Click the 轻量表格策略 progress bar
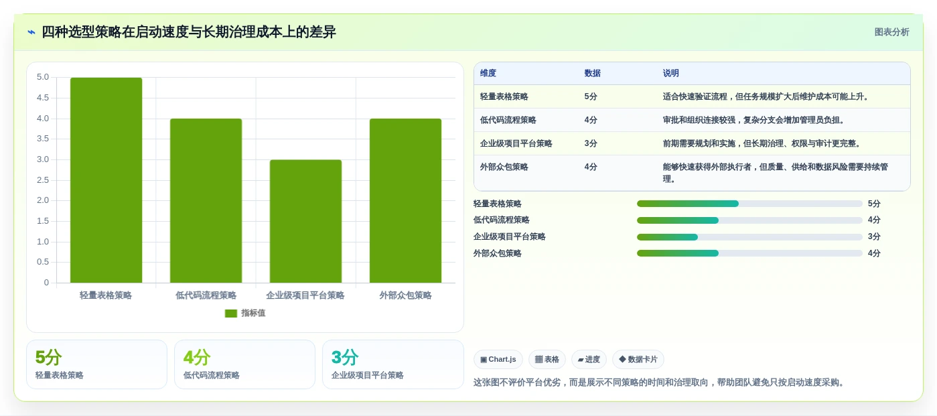The height and width of the screenshot is (416, 937). pyautogui.click(x=749, y=204)
